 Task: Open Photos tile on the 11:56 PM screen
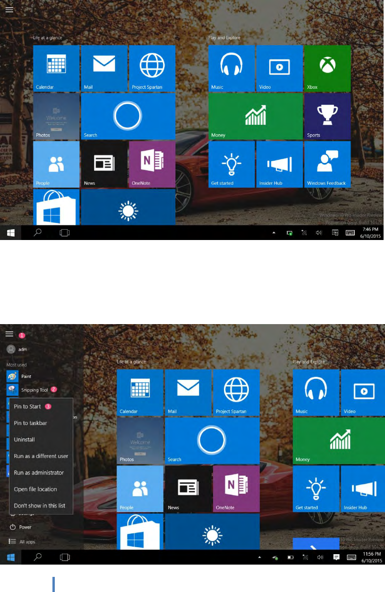[140, 440]
